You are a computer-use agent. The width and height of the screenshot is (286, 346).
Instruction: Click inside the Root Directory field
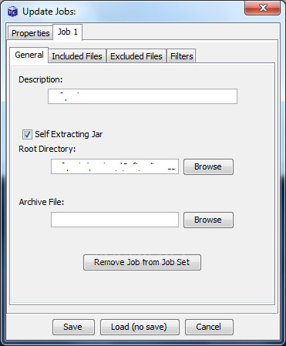[115, 166]
